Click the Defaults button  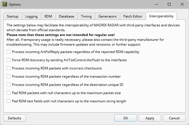click(x=15, y=118)
